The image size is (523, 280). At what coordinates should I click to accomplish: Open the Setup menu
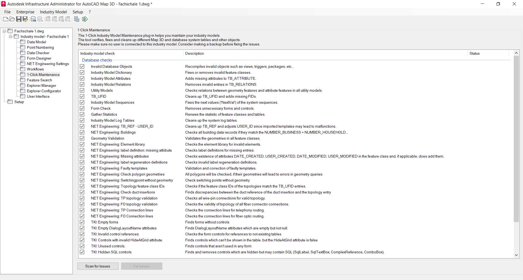[x=78, y=12]
